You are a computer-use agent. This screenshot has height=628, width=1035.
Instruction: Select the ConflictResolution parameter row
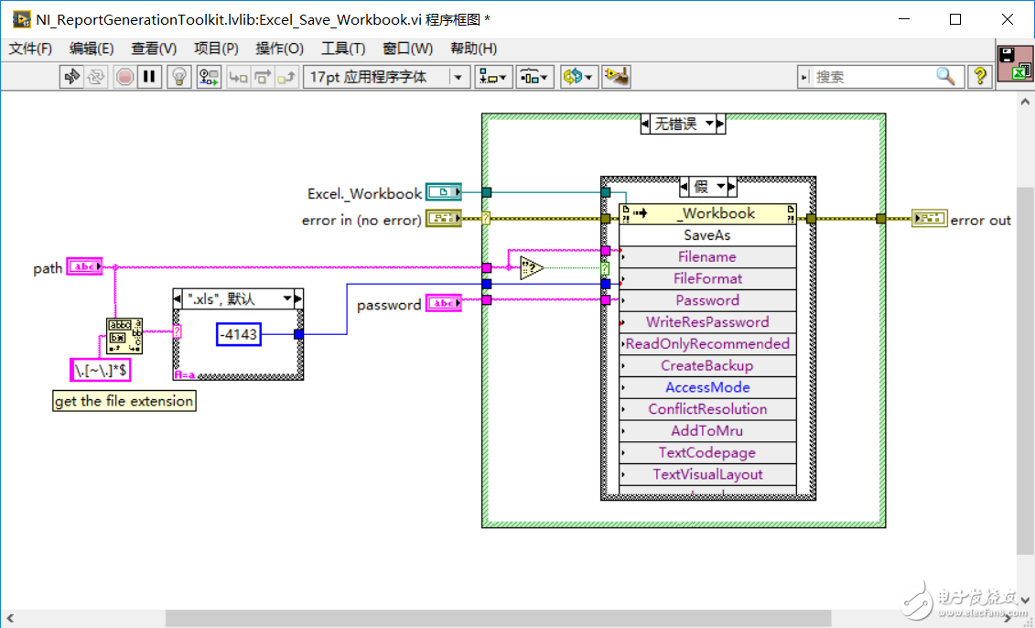[x=707, y=409]
